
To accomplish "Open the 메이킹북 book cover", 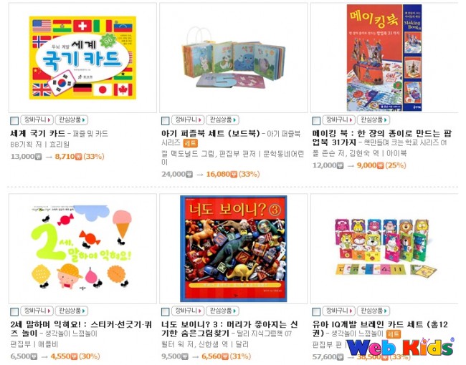I will (x=384, y=57).
